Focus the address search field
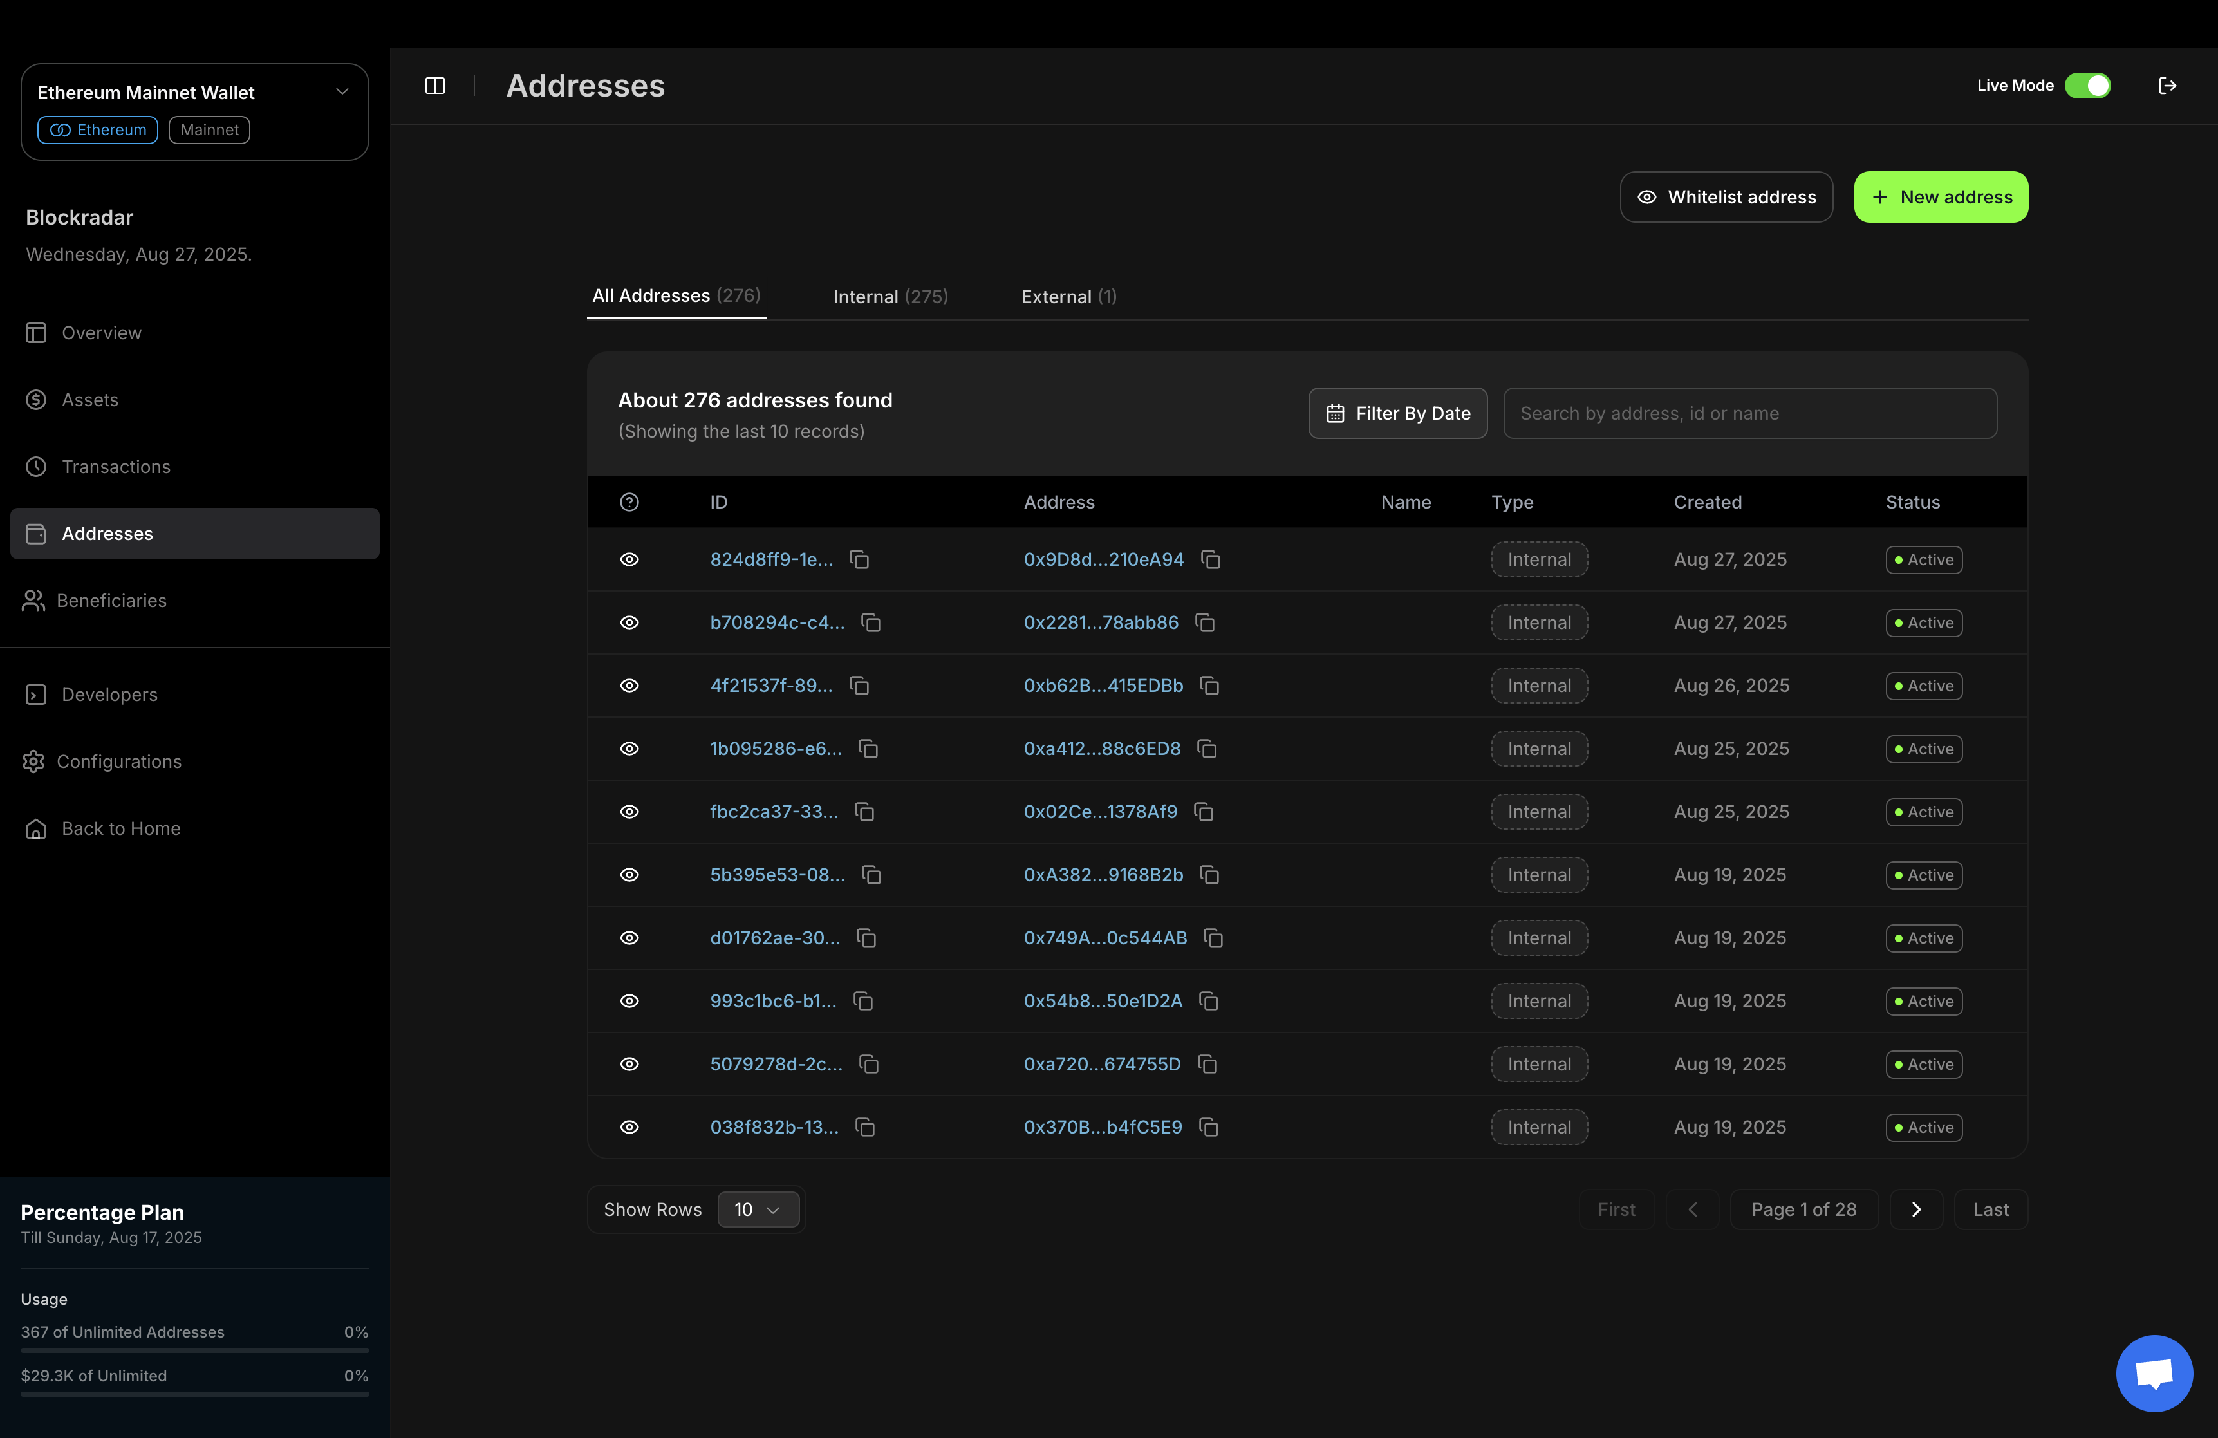The image size is (2218, 1438). [1749, 414]
